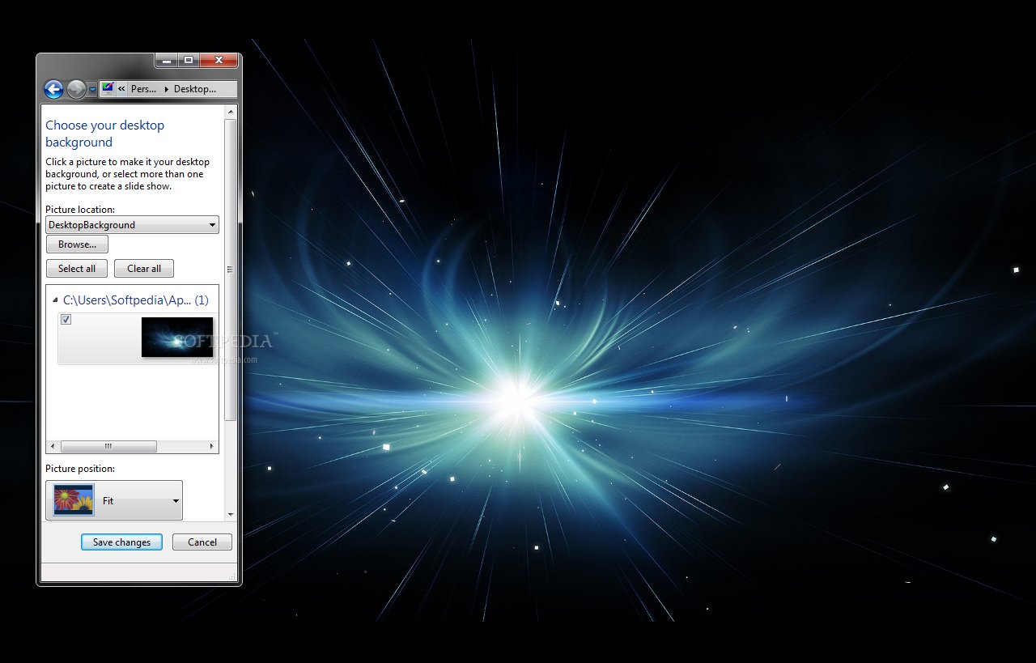Click the grayed Forward navigation arrow
The image size is (1036, 663).
tap(76, 89)
